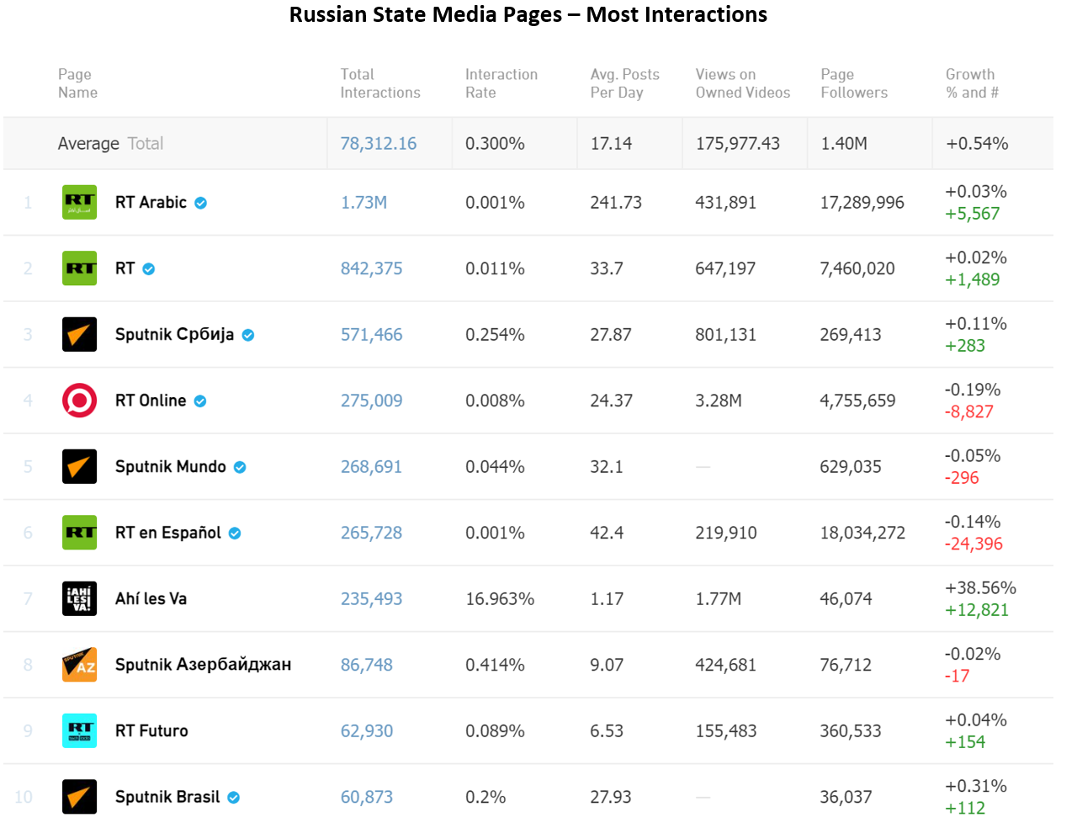Viewport: 1077px width, 823px height.
Task: Switch the summary row to Total
Action: tap(146, 144)
